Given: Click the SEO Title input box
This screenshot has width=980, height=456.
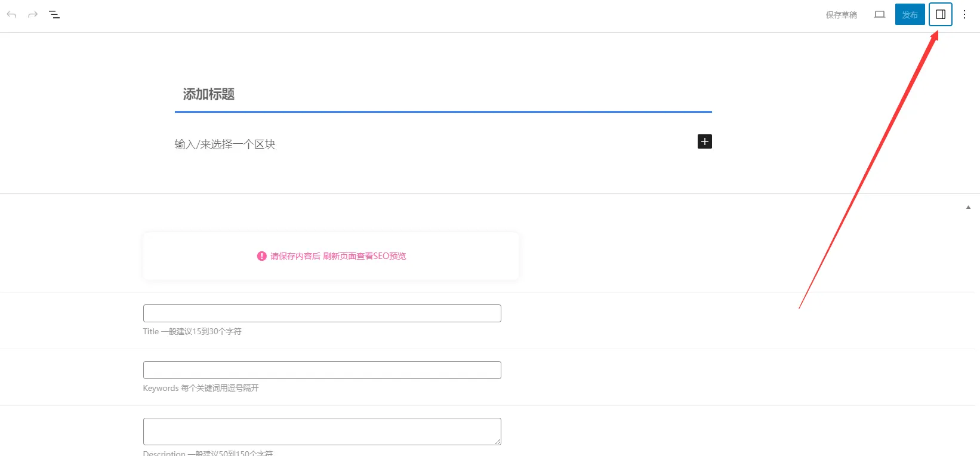Looking at the screenshot, I should pos(322,313).
